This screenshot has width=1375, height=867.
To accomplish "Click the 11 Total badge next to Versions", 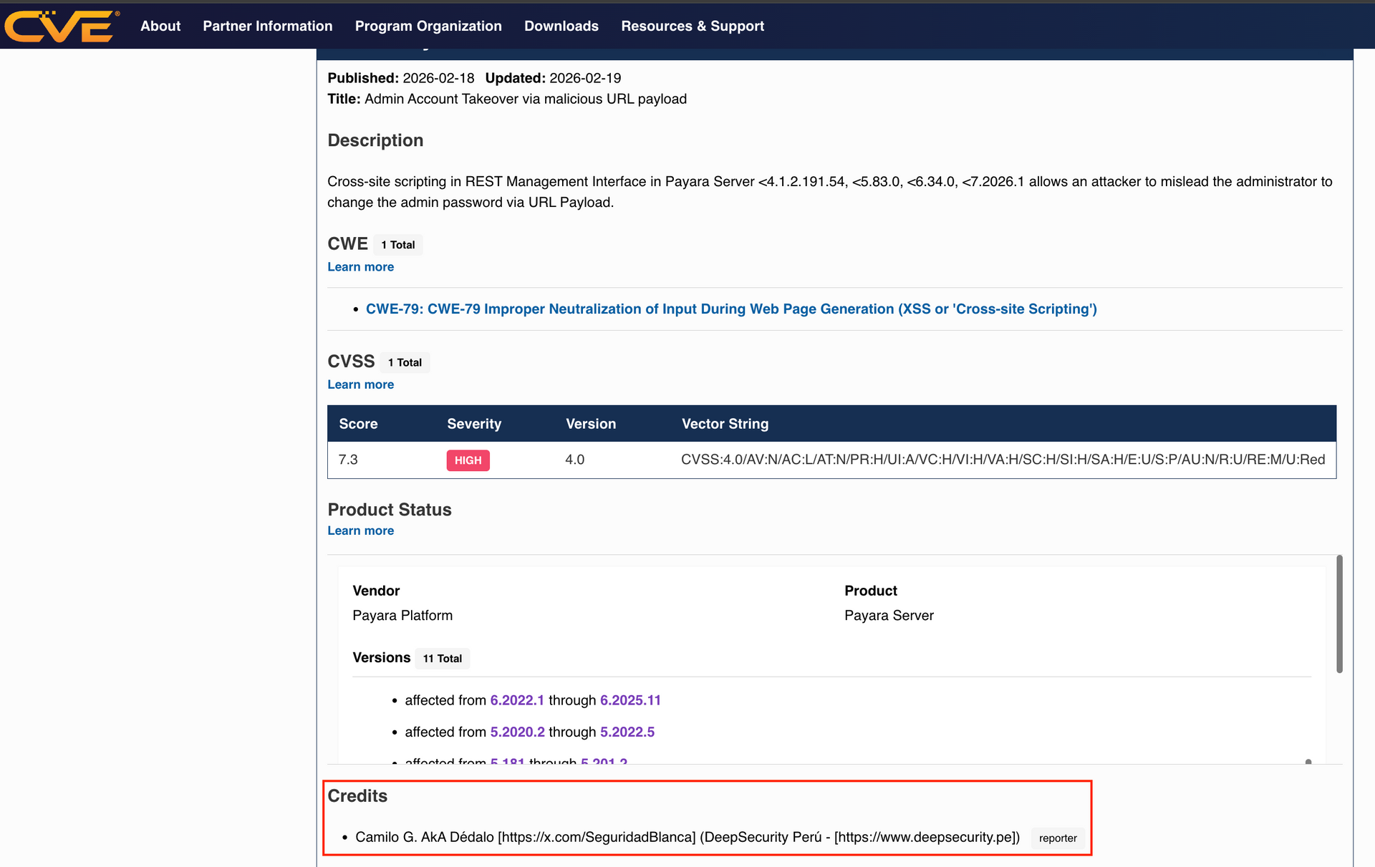I will pos(442,658).
